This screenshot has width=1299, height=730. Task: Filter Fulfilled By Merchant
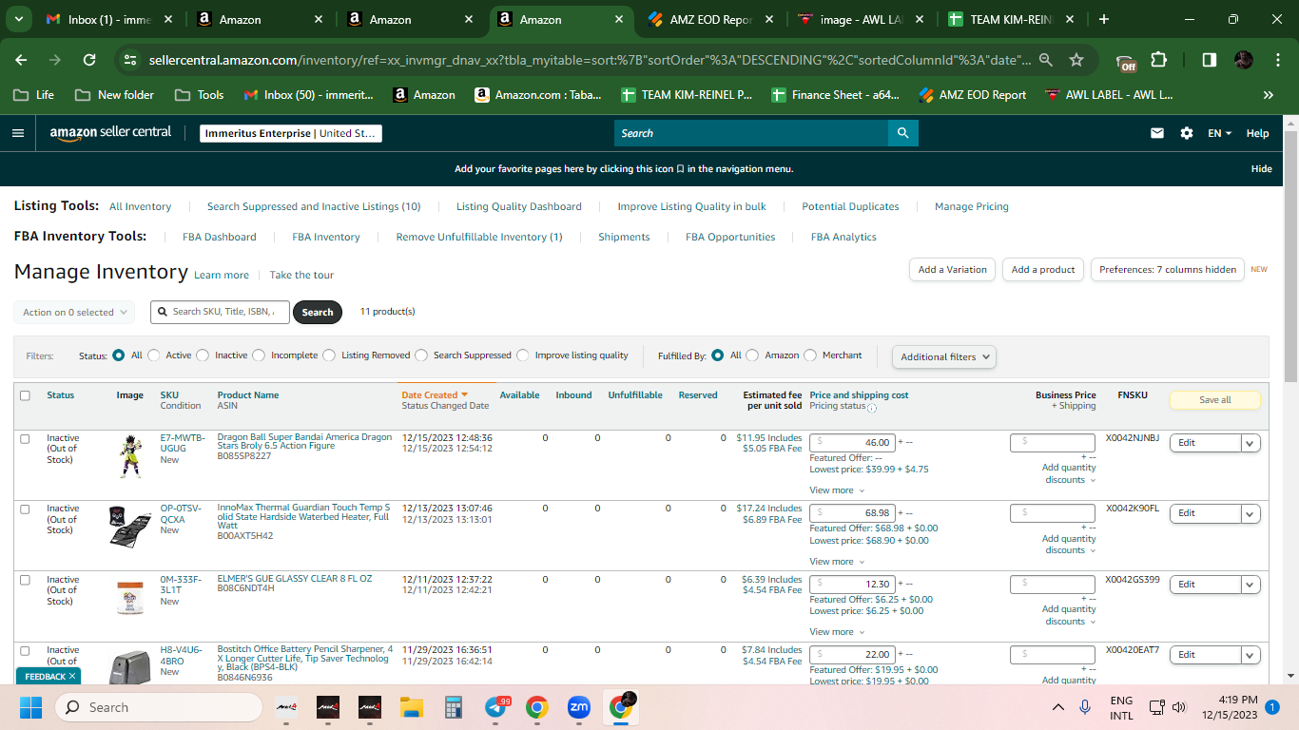click(810, 355)
